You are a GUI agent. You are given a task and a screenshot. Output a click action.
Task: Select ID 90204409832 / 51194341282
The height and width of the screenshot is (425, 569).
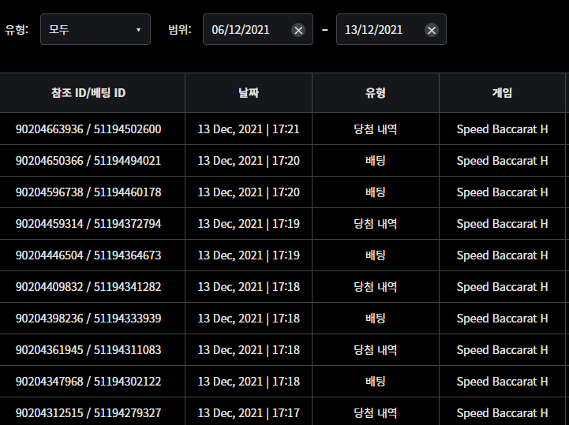[x=88, y=287]
